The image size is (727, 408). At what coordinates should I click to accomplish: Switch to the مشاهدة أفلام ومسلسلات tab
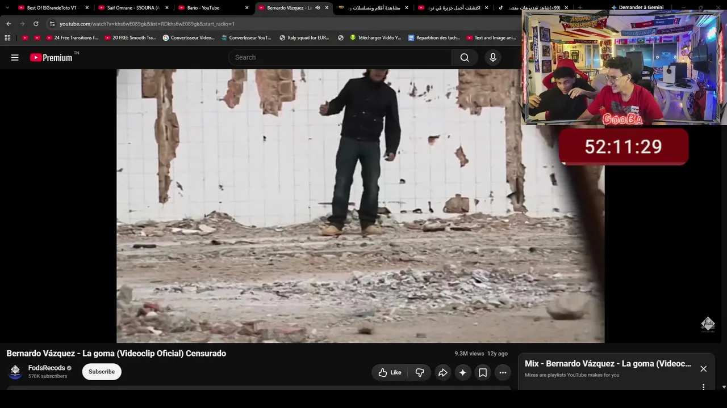[x=373, y=8]
